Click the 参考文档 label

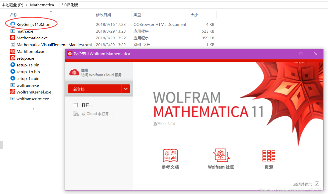(x=170, y=167)
